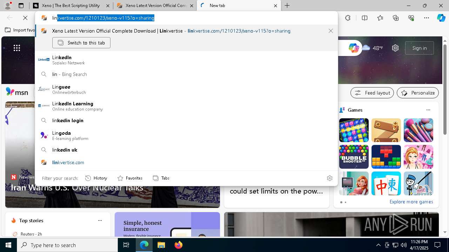Open the Simple, honest insurance ad card
This screenshot has height=252, width=449.
pyautogui.click(x=167, y=225)
